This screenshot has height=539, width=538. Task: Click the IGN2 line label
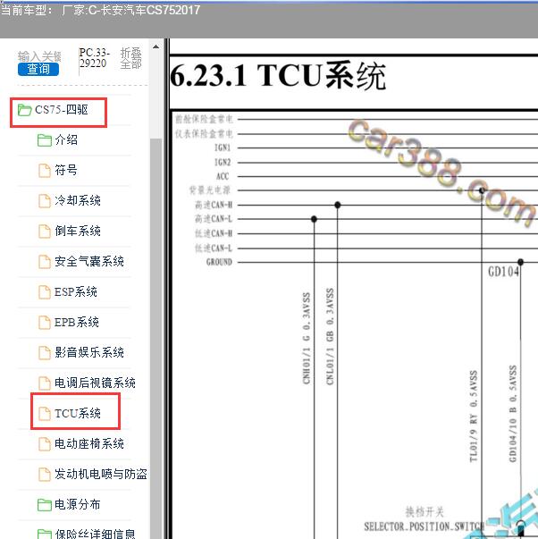coord(223,162)
